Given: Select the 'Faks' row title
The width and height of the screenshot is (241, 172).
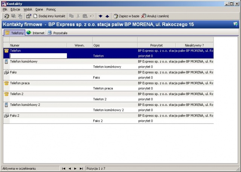Looking at the screenshot, I should pyautogui.click(x=13, y=72).
